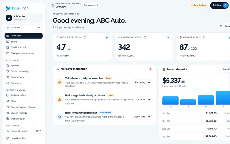Click the chart bar for day 29
Screen dimensions: 230x144
click(x=206, y=100)
